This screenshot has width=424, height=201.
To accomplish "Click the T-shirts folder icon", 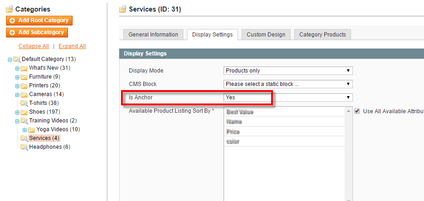I will coord(24,103).
